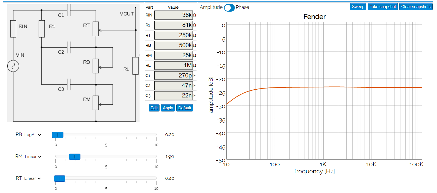Click the Default button
Screen dimensions: 437x193
pyautogui.click(x=185, y=108)
